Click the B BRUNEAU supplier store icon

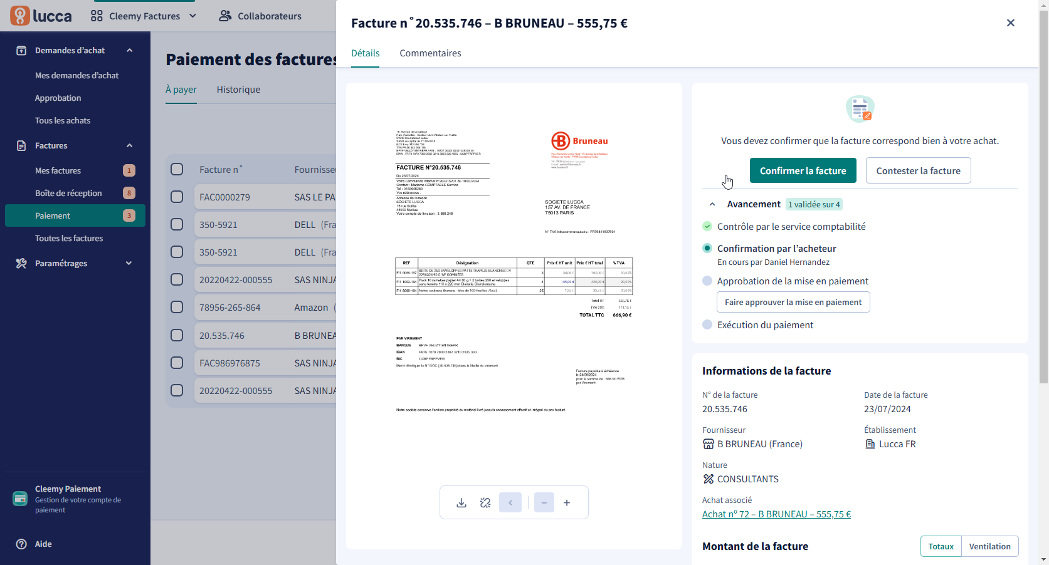(x=709, y=444)
